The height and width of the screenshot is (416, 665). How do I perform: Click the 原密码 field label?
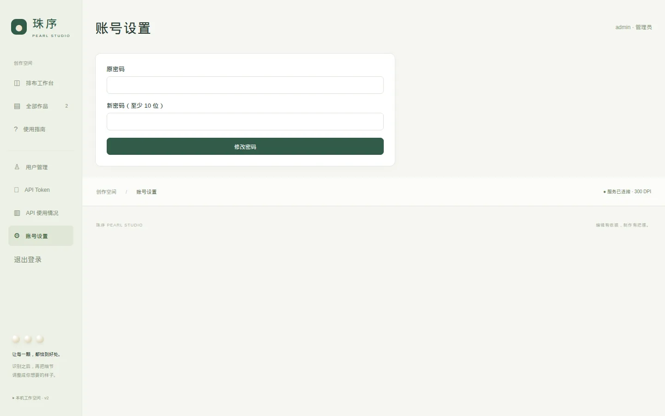click(115, 69)
